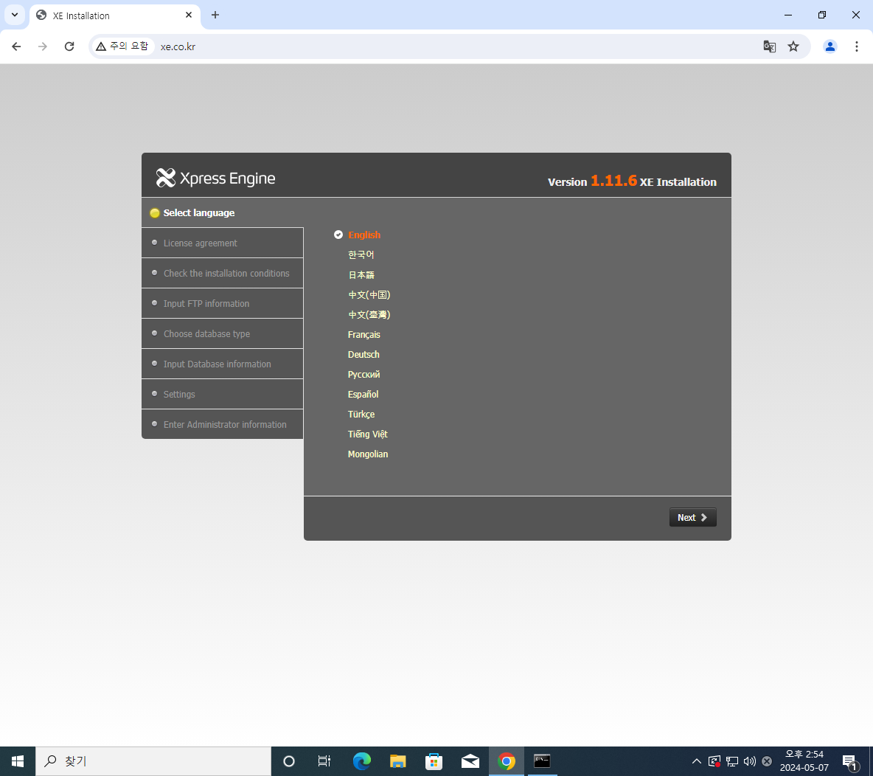Open Cortana from the taskbar
The width and height of the screenshot is (873, 776).
[x=289, y=761]
